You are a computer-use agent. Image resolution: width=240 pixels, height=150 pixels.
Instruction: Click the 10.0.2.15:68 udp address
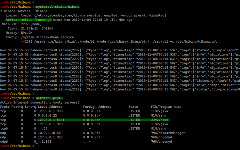pyautogui.click(x=50, y=133)
